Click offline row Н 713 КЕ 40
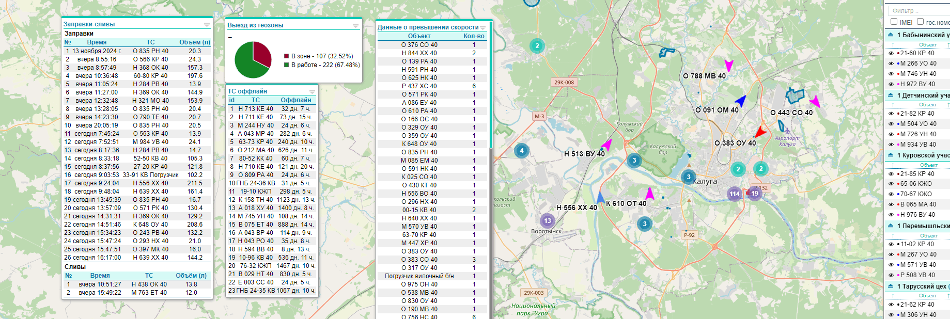This screenshot has width=950, height=319. 271,109
